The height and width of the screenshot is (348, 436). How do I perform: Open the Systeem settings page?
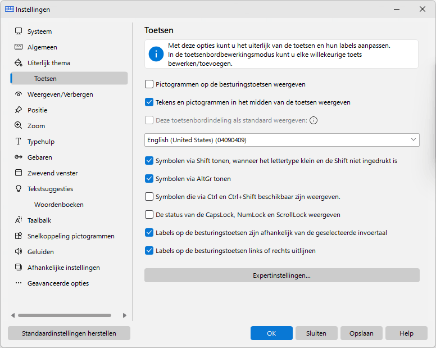click(x=69, y=31)
